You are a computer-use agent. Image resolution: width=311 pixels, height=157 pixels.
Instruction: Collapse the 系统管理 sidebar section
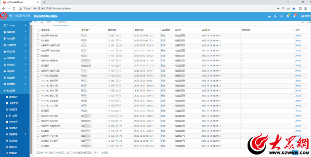coord(15,90)
